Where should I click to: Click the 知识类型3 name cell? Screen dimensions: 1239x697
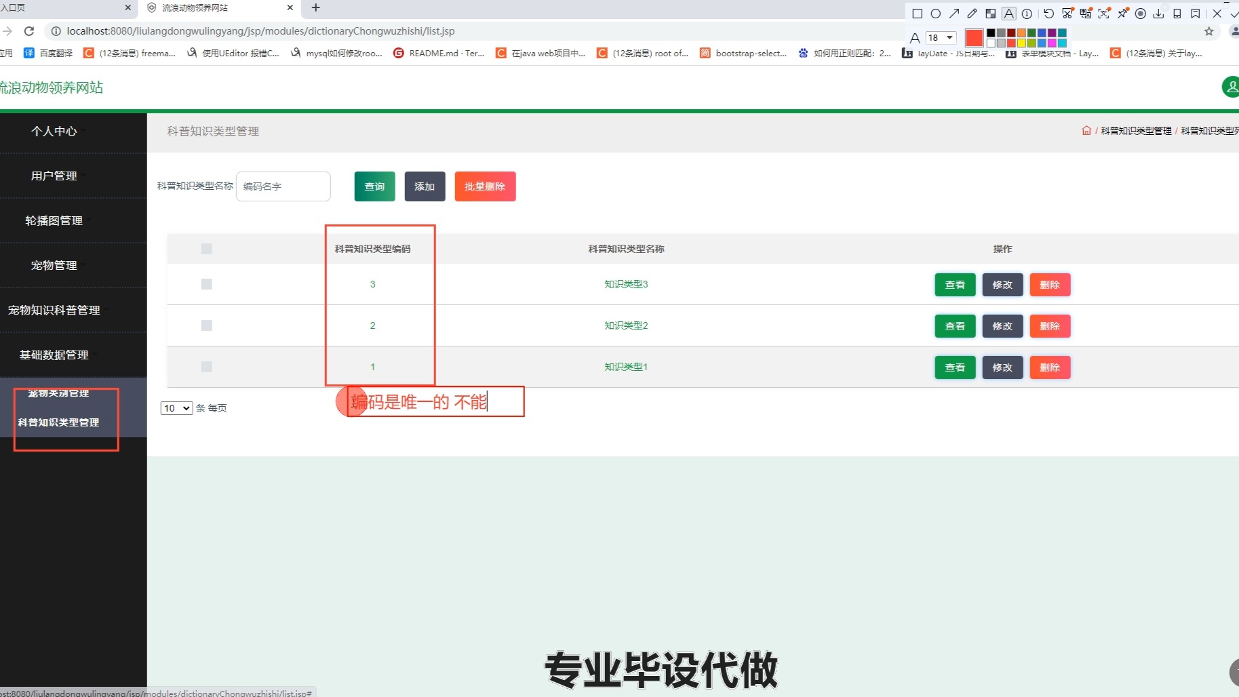[x=626, y=284]
